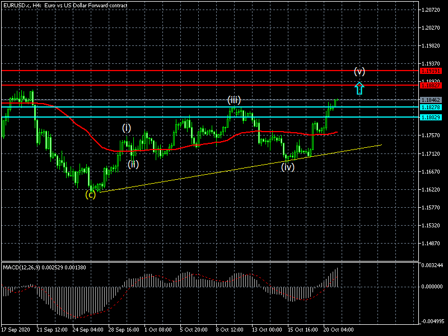The height and width of the screenshot is (336, 448).
Task: Select the wave label (iii)
Action: pyautogui.click(x=234, y=100)
